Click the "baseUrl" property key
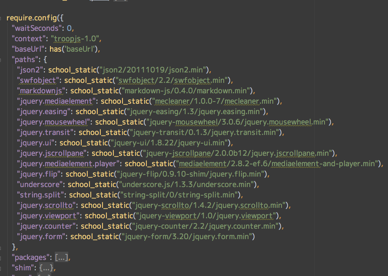 coord(28,49)
